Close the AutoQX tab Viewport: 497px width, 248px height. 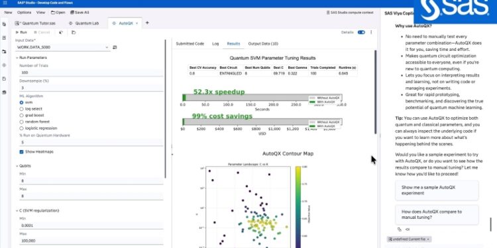(x=137, y=23)
